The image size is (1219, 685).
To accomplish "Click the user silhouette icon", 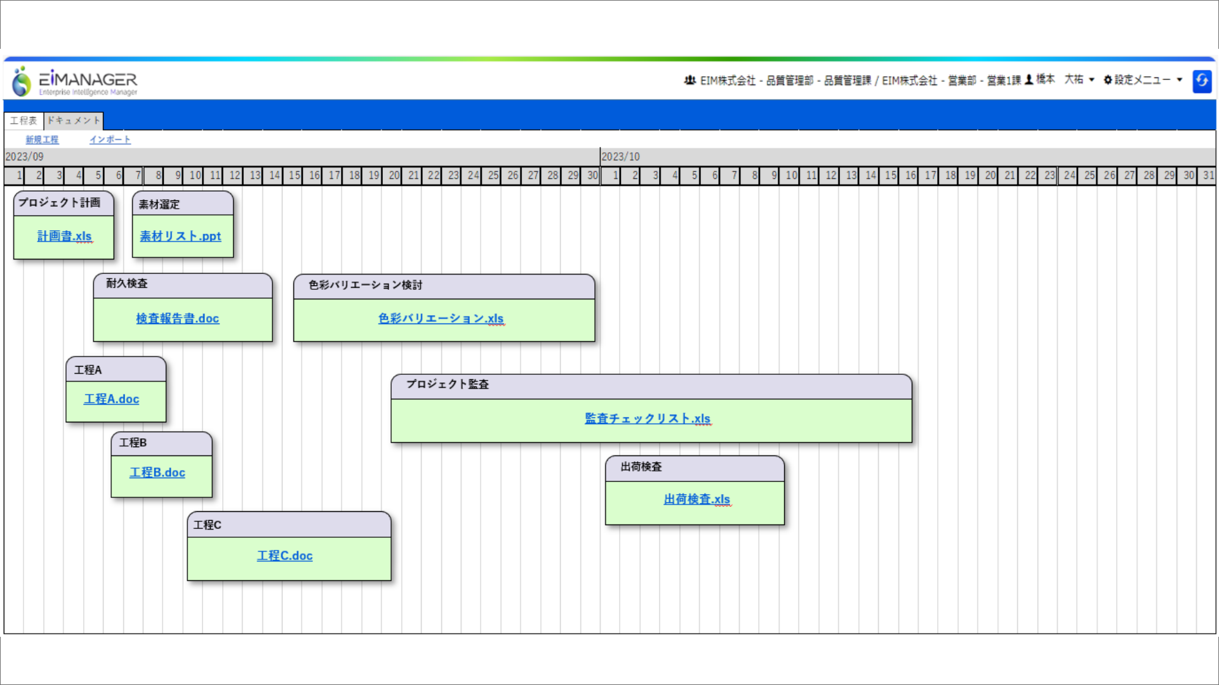I will (x=1029, y=80).
